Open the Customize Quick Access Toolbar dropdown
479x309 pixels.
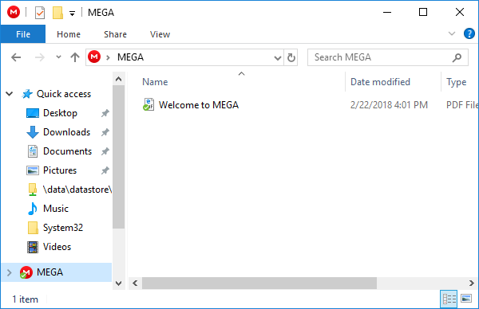pos(72,13)
